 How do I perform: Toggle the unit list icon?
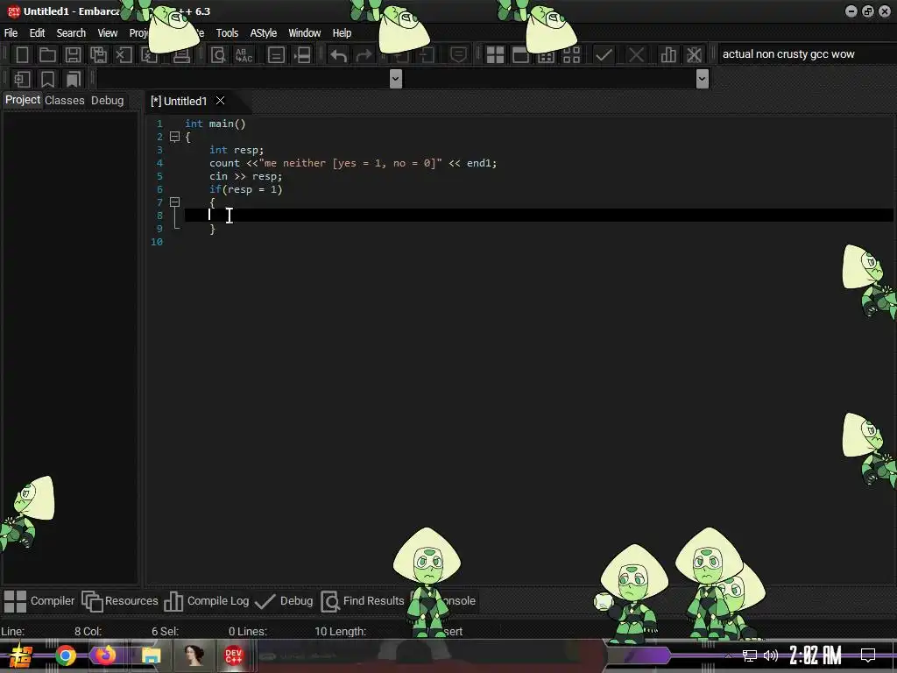pos(276,55)
